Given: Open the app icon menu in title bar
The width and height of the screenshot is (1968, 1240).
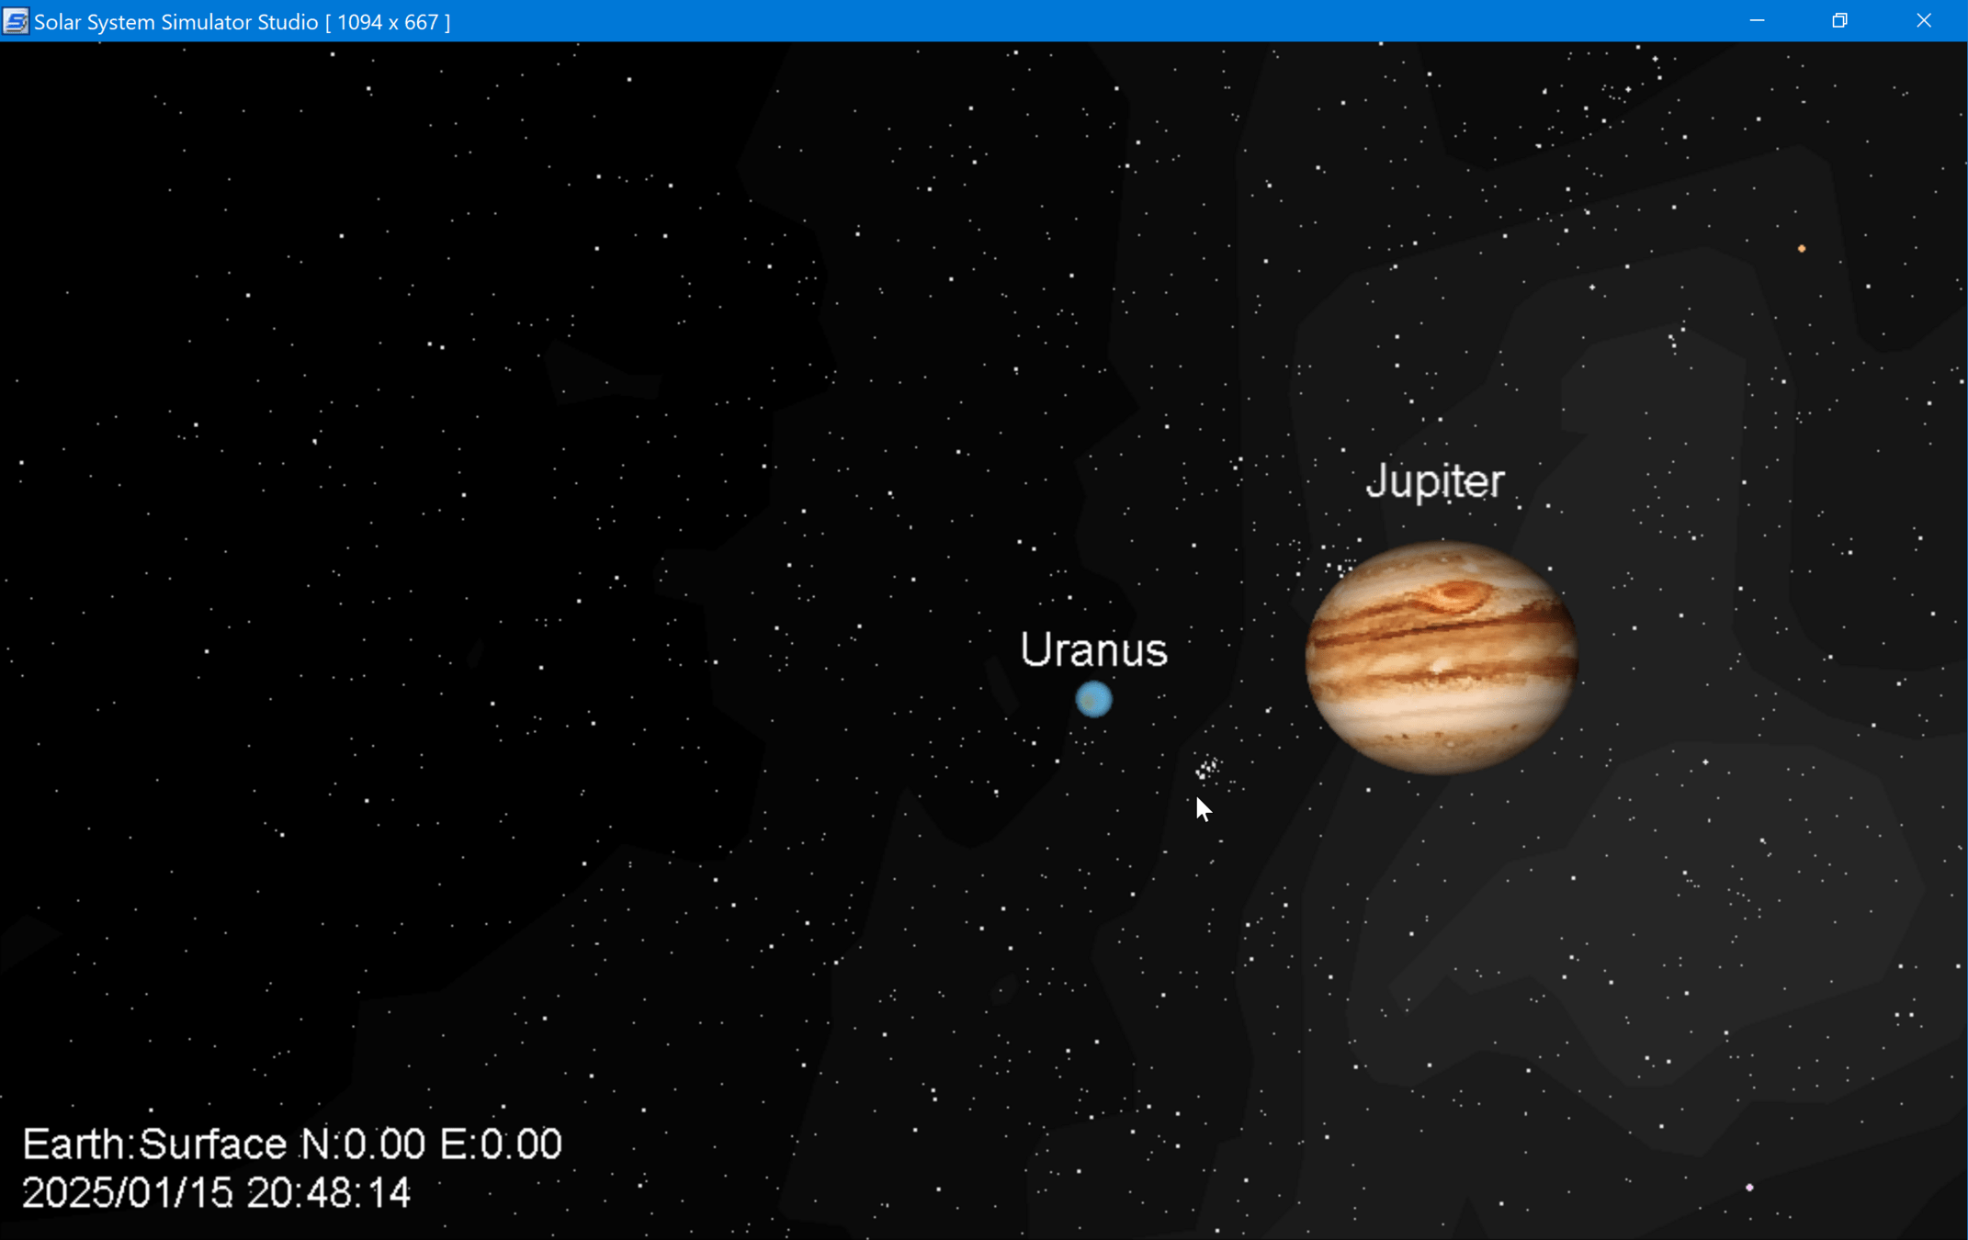Looking at the screenshot, I should 16,21.
